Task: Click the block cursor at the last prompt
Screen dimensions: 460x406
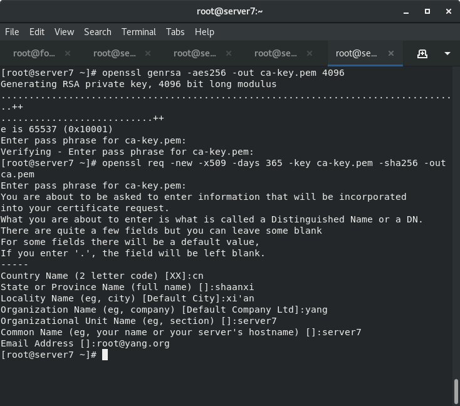Action: point(105,355)
